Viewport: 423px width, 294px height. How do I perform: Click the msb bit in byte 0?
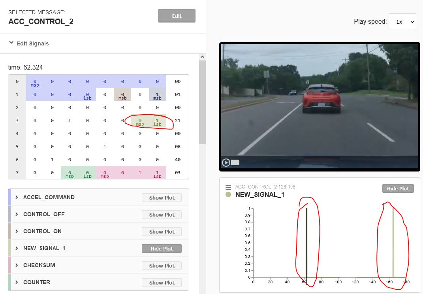35,81
